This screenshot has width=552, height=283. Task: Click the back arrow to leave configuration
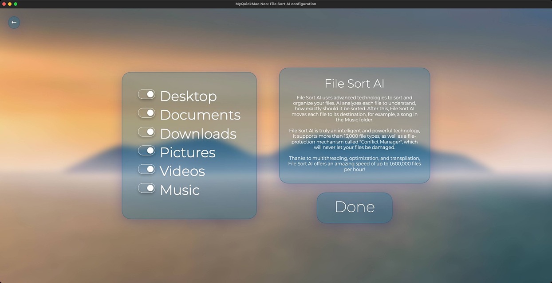[14, 22]
